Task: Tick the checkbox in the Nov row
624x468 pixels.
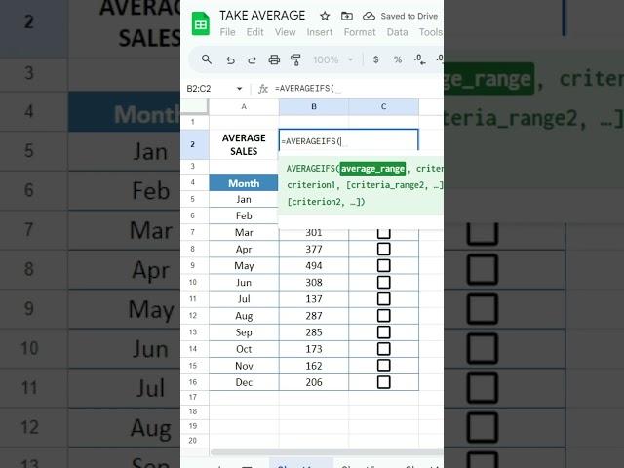Action: [383, 366]
